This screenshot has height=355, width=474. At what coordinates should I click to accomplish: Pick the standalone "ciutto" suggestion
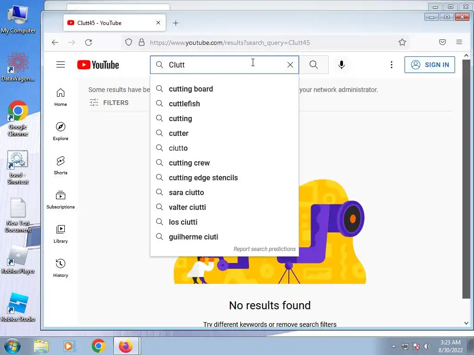click(225, 148)
